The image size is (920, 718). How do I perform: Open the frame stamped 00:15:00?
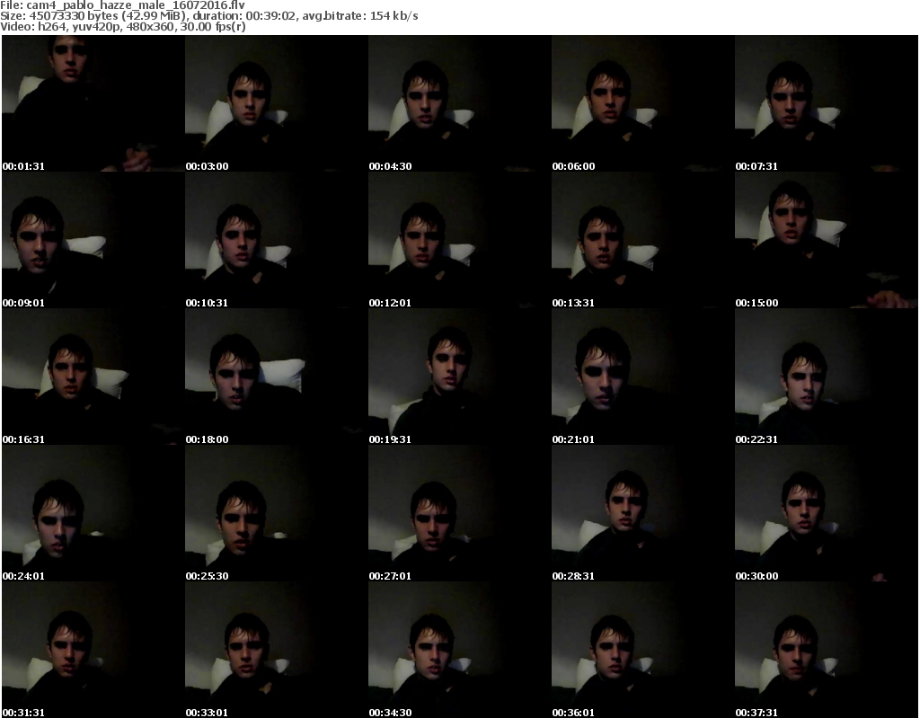(827, 240)
